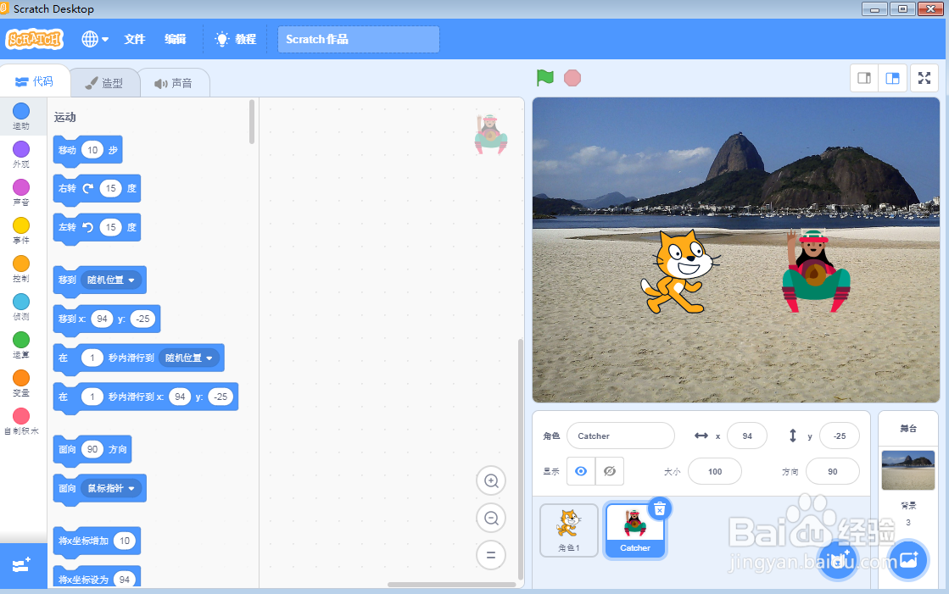Open 随机位置 dropdown in 滑行到 block
The width and height of the screenshot is (949, 594).
click(x=189, y=358)
